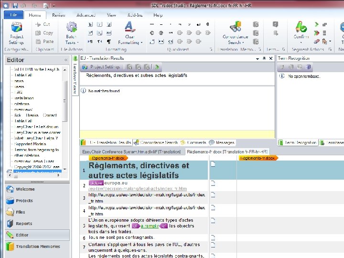Select the Messages tab
Screen dimensions: 344x258
coord(222,142)
